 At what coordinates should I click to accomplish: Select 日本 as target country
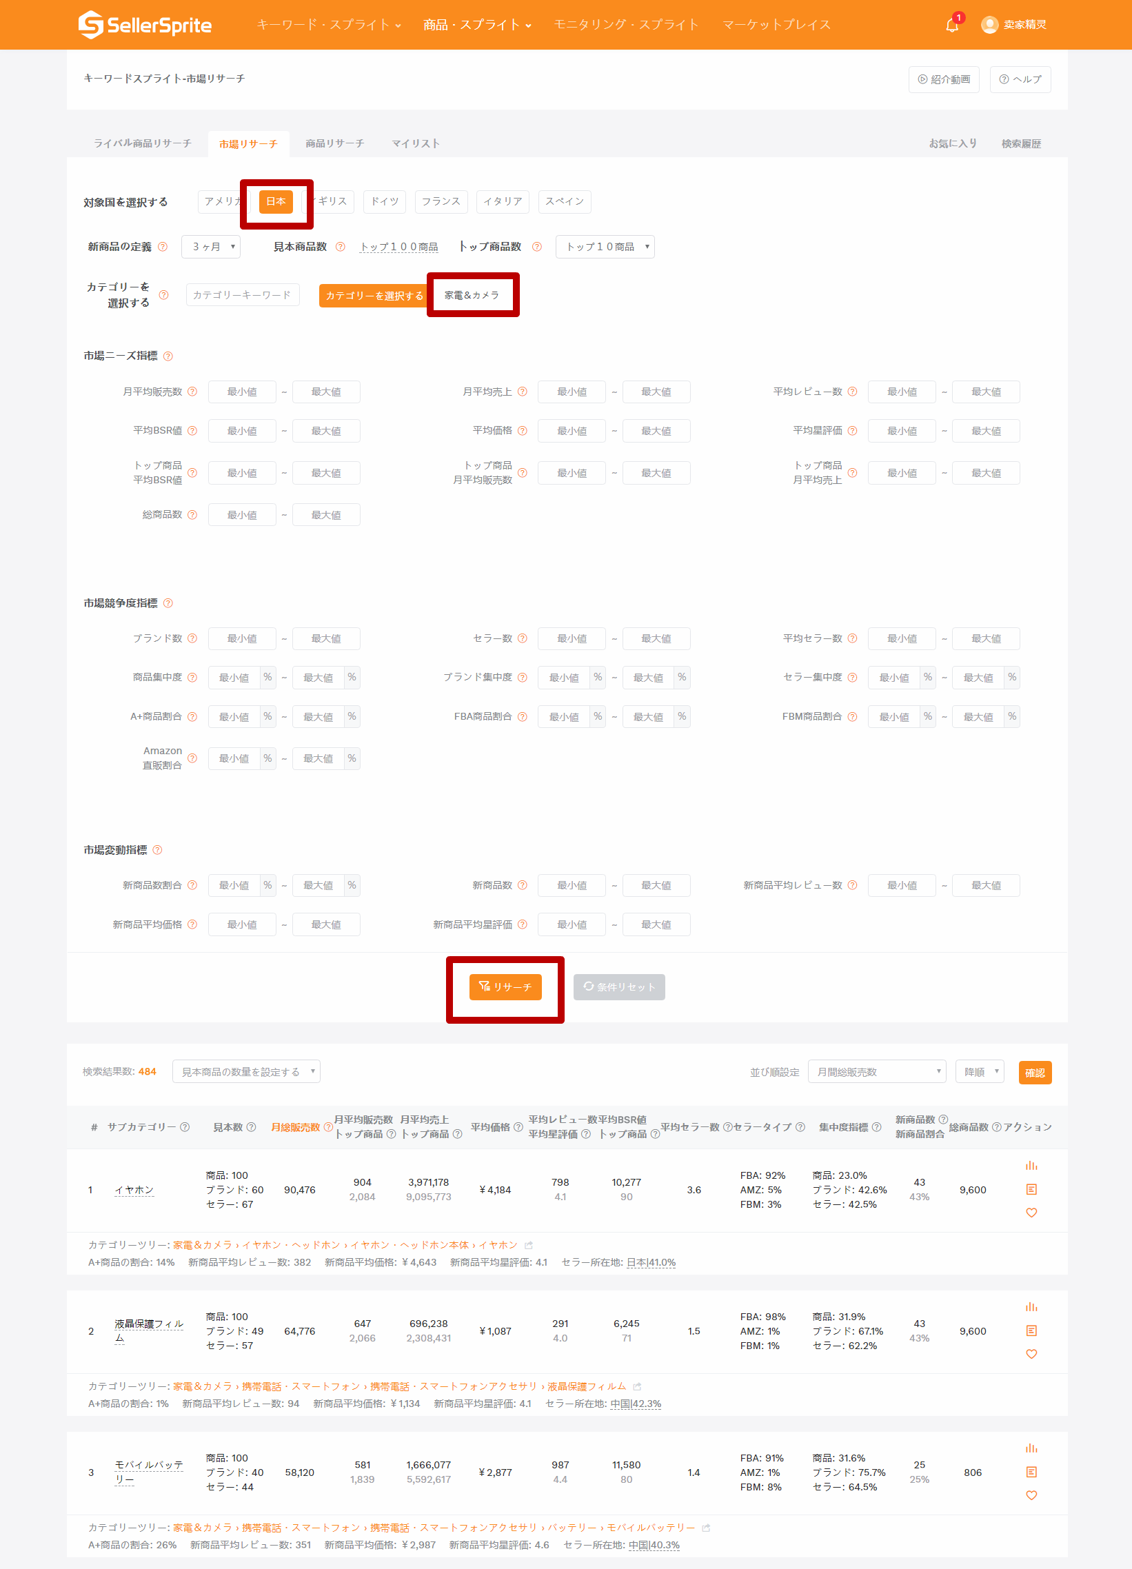coord(275,201)
